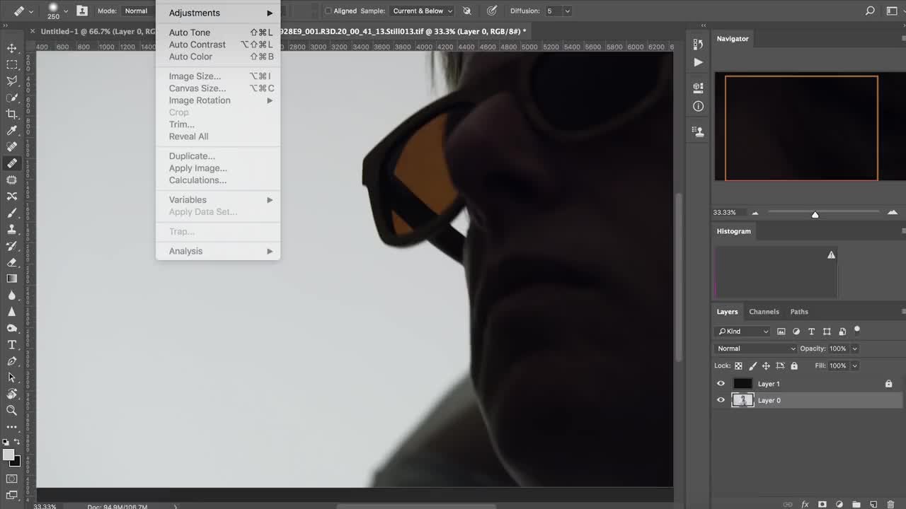
Task: Click the pressure for size brush icon
Action: [492, 11]
